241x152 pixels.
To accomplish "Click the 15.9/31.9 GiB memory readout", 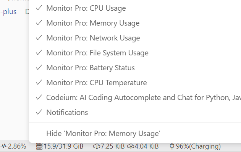I will pyautogui.click(x=63, y=146).
